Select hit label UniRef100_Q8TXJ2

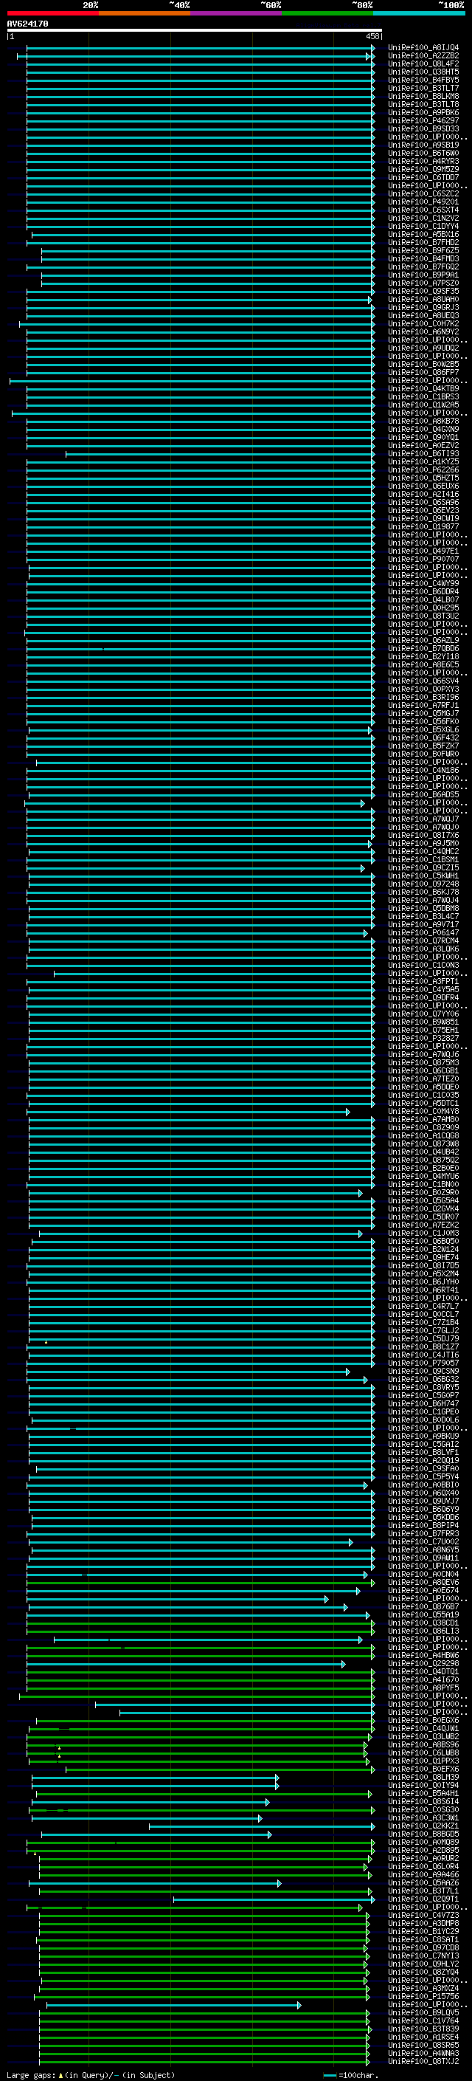tap(423, 2061)
